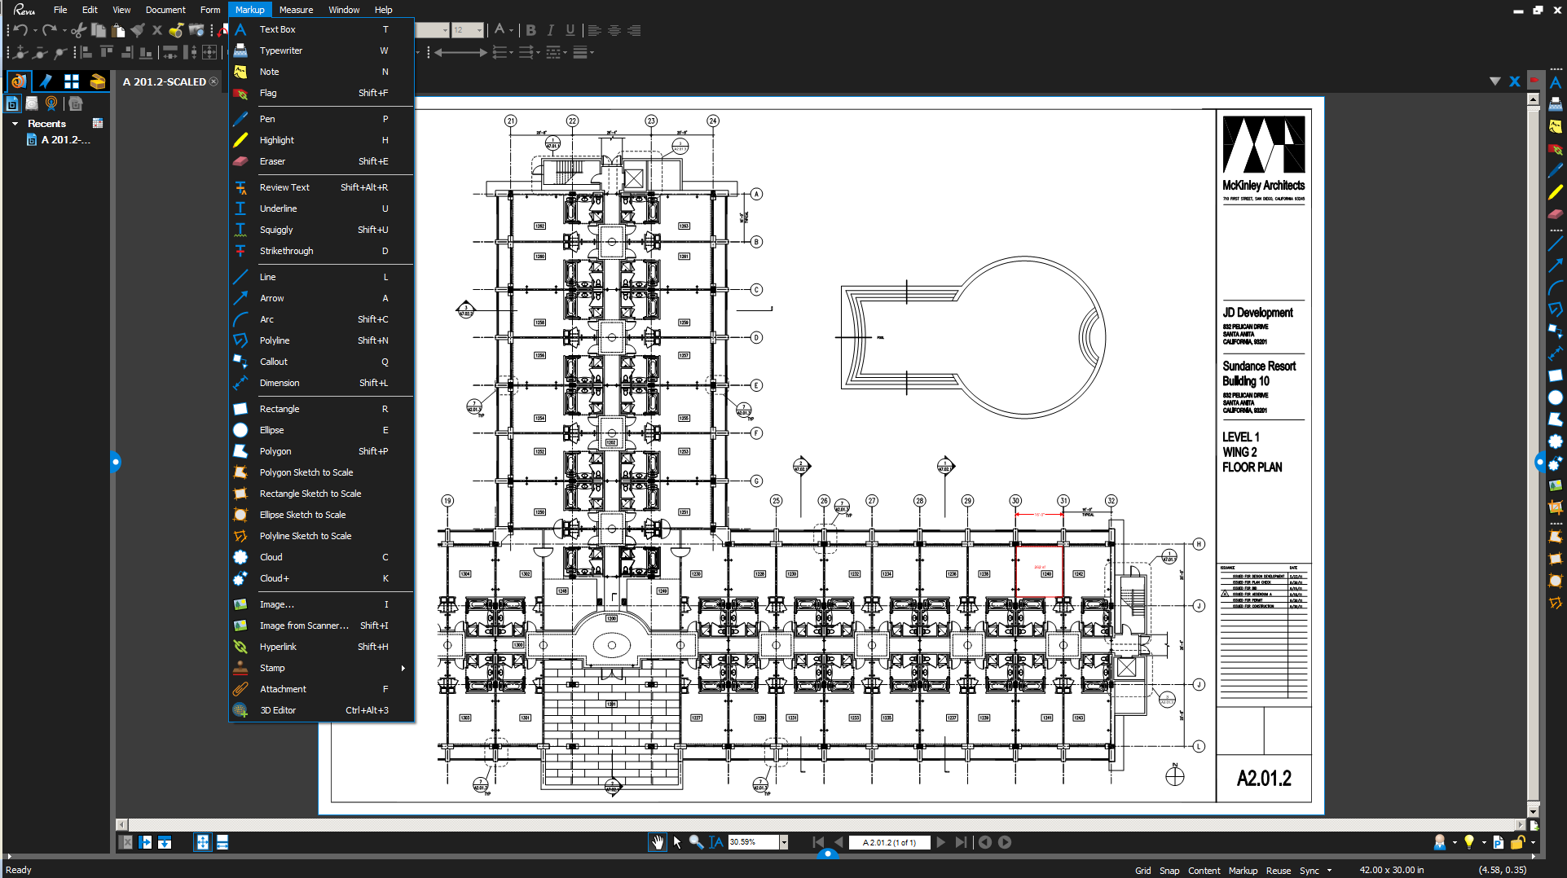Click the page number field A2.01.2

click(889, 842)
